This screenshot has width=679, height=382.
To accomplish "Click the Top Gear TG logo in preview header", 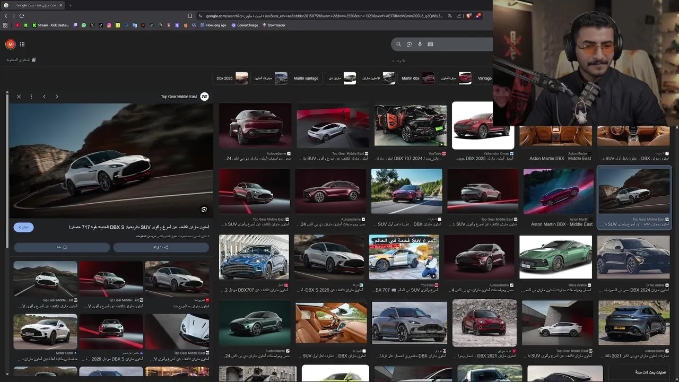I will pyautogui.click(x=204, y=97).
